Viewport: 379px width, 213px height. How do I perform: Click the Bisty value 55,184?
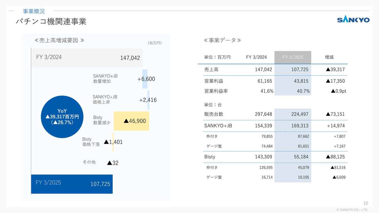[x=301, y=156]
